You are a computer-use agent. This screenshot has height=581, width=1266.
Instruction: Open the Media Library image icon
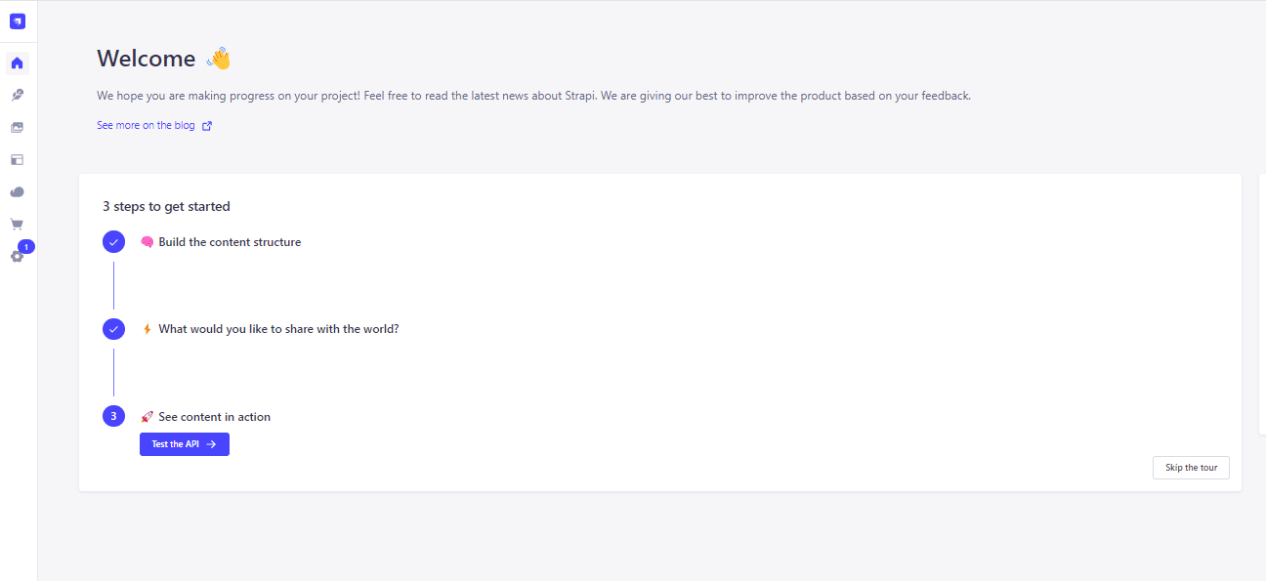coord(18,128)
